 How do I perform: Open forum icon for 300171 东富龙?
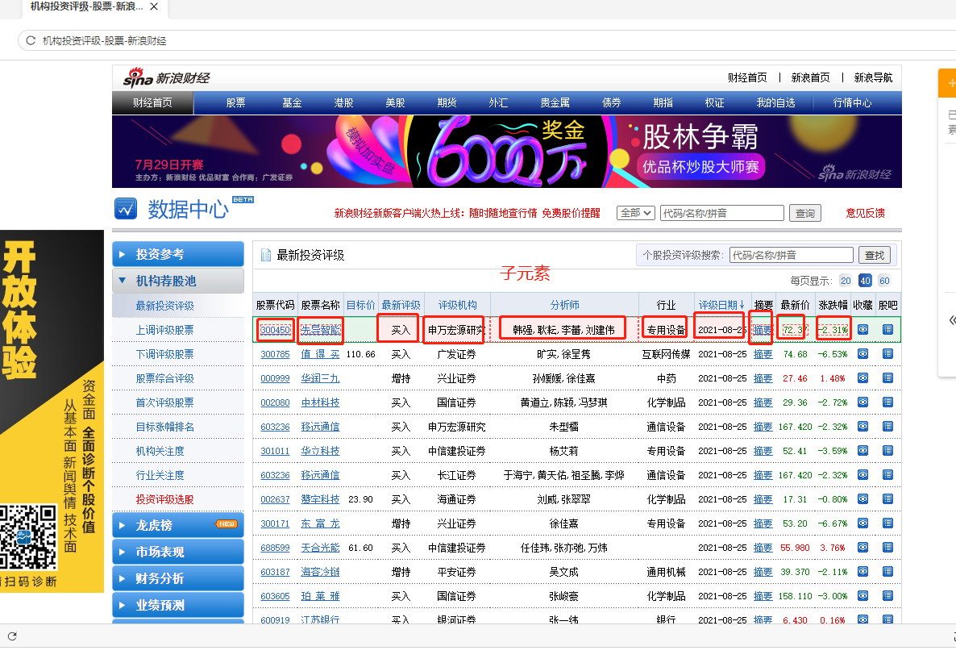tap(887, 523)
